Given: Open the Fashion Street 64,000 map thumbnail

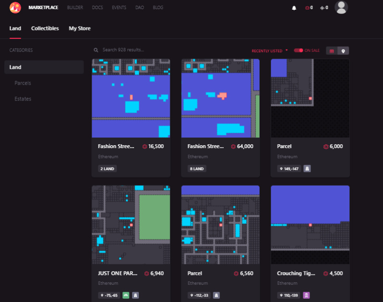Looking at the screenshot, I should coord(220,98).
